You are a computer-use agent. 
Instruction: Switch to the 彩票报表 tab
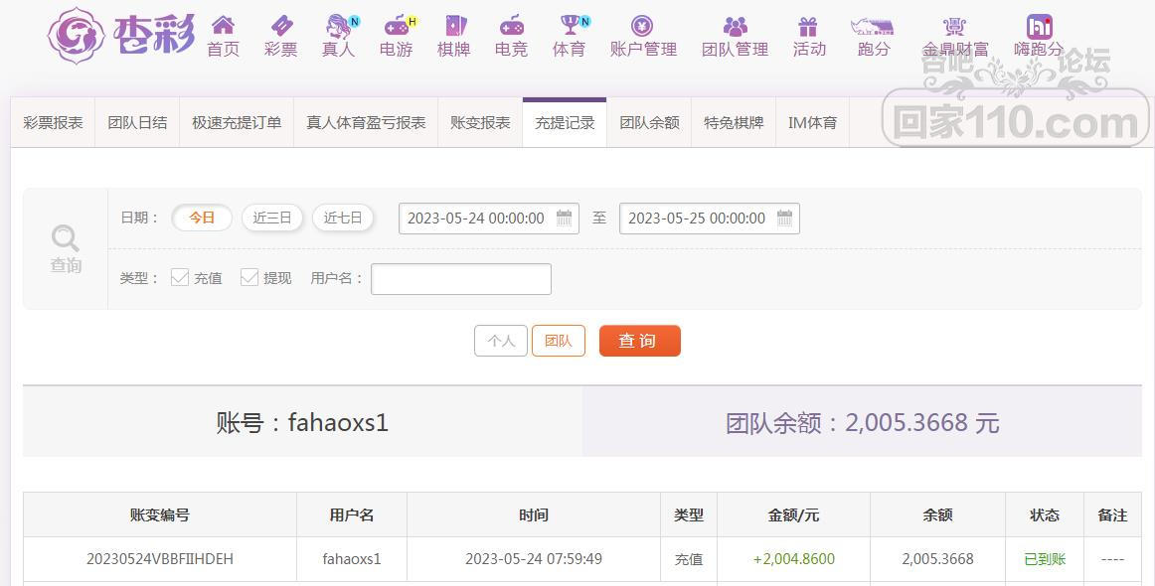tap(53, 123)
